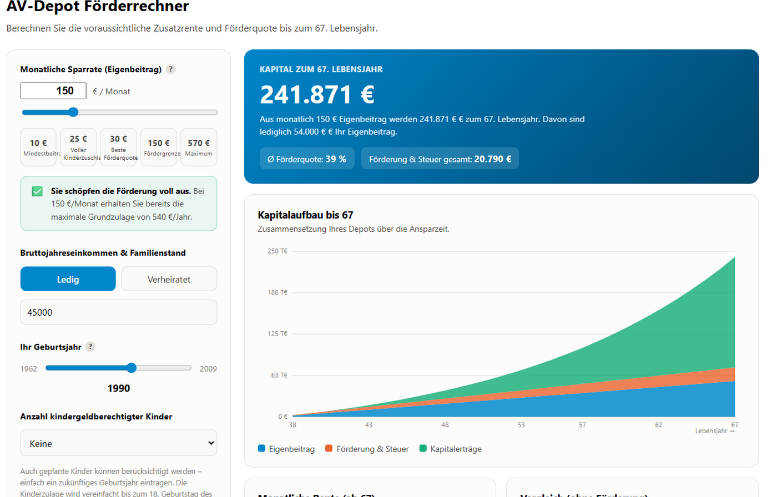Image resolution: width=777 pixels, height=497 pixels.
Task: Open help tooltip for Monatliche Sparrate
Action: click(x=171, y=69)
